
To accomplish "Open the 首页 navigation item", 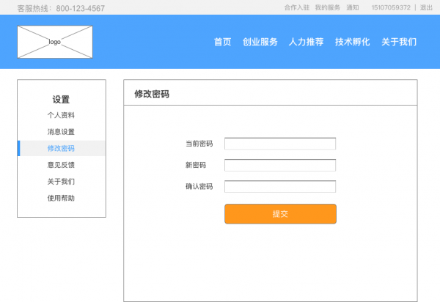I will click(222, 42).
